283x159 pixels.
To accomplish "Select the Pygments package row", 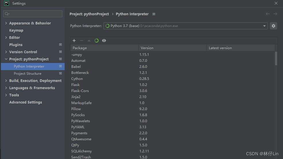I will click(x=173, y=133).
